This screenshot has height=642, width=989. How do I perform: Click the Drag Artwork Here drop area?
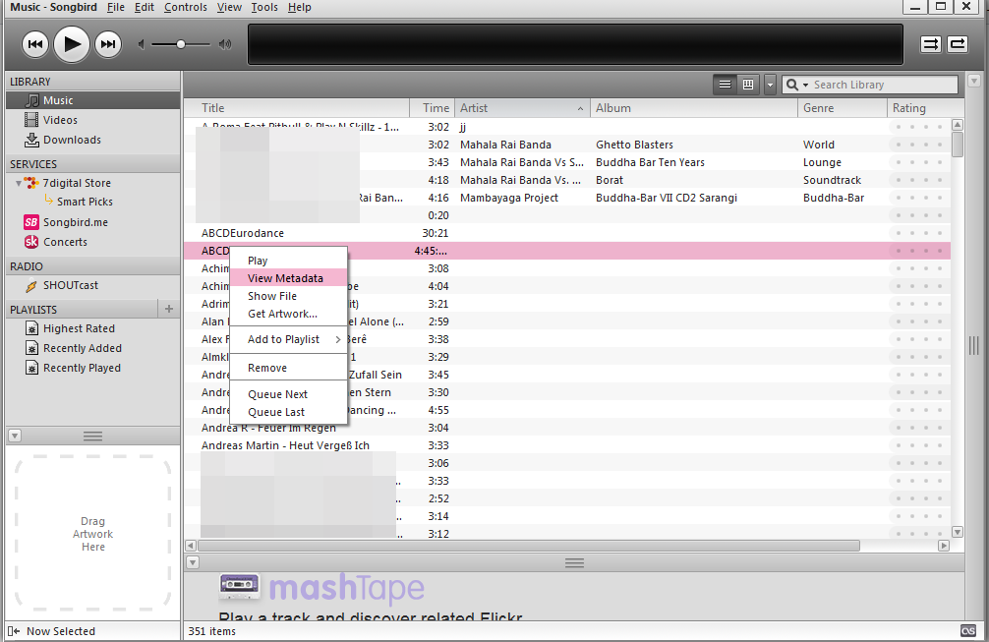pos(92,534)
